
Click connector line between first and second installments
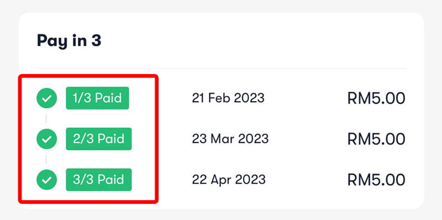pyautogui.click(x=46, y=118)
